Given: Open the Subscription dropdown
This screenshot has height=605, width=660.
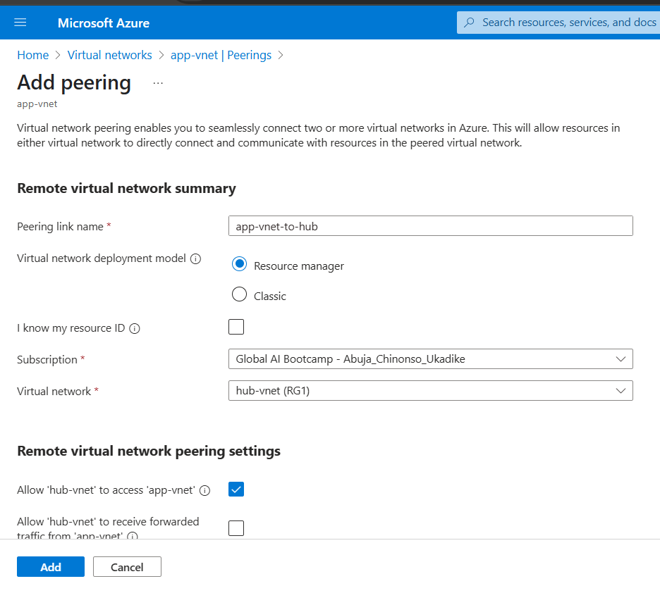Looking at the screenshot, I should tap(431, 359).
